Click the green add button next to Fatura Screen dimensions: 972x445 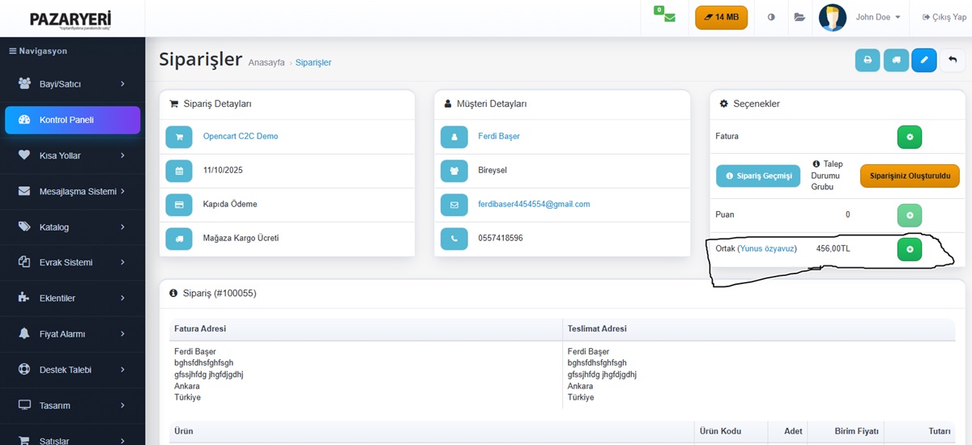pos(910,138)
